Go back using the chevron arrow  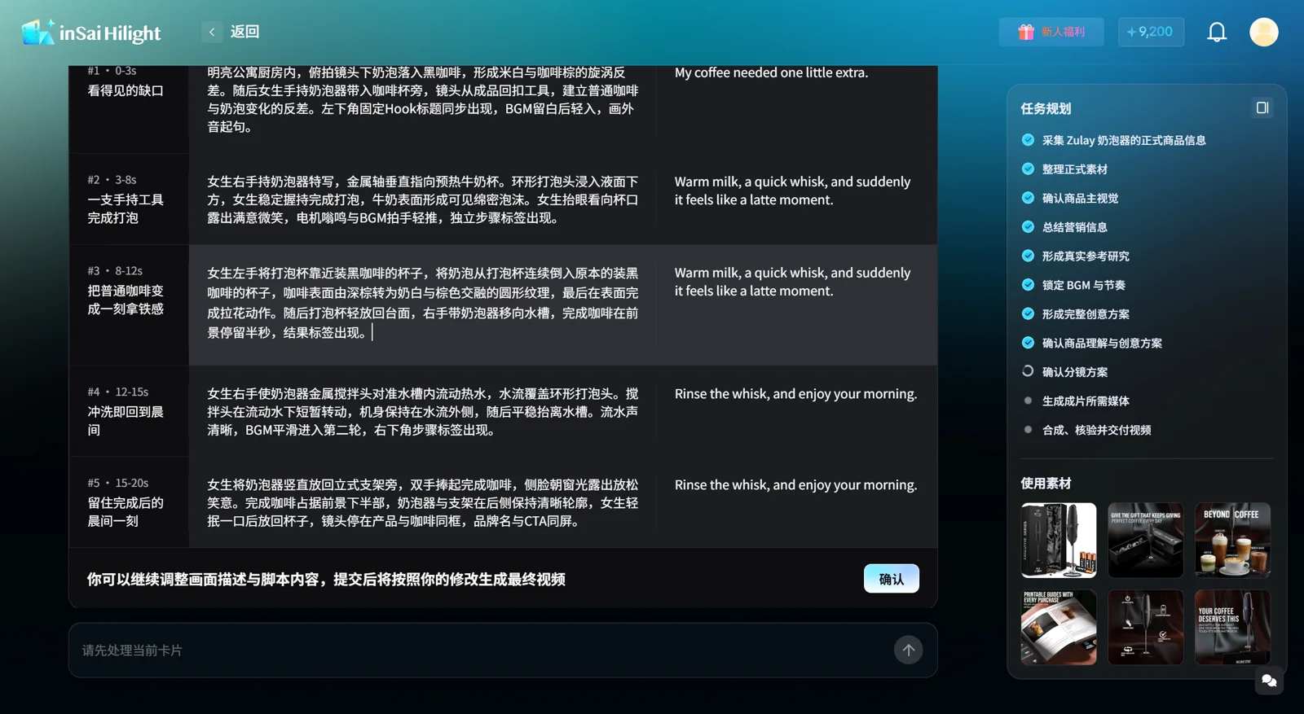click(212, 32)
